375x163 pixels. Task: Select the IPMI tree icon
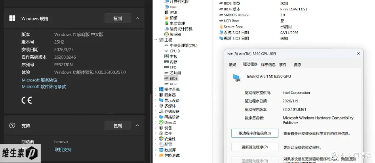click(166, 13)
